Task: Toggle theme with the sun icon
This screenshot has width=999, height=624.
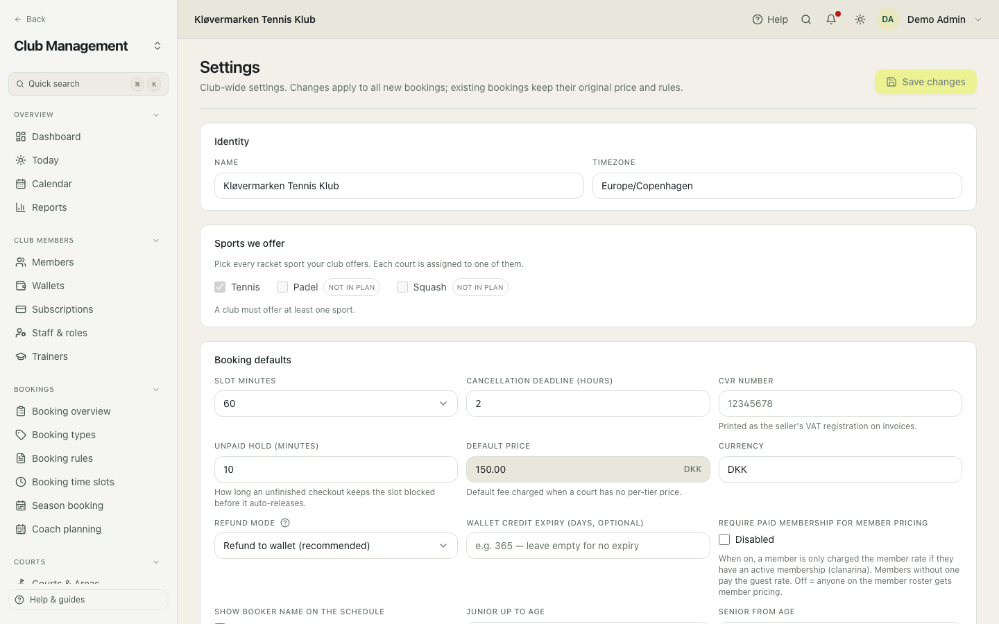Action: 860,19
